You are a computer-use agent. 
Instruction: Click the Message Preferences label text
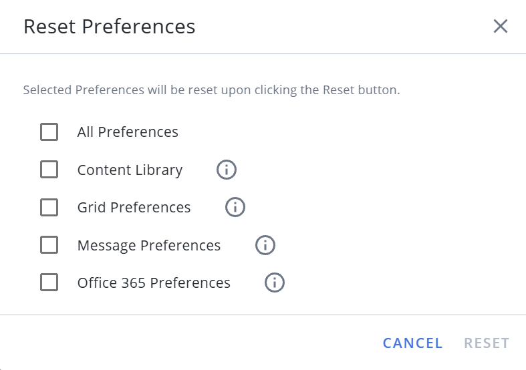coord(149,246)
